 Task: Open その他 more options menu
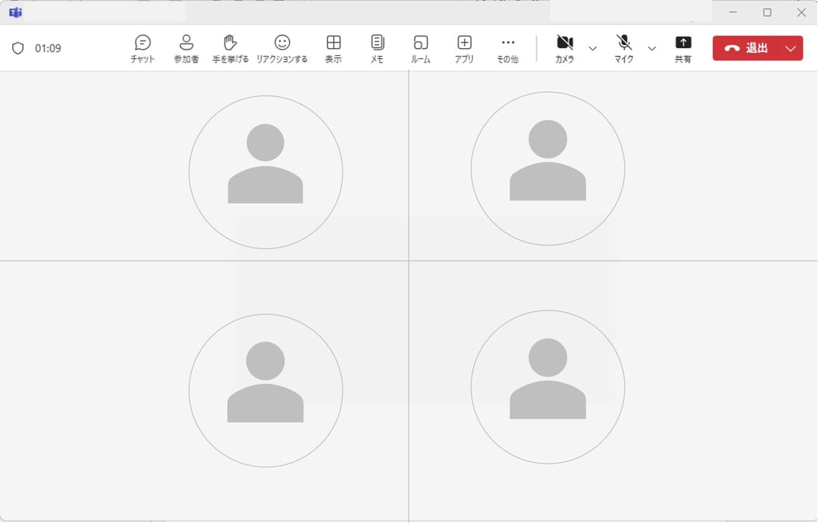pyautogui.click(x=507, y=49)
